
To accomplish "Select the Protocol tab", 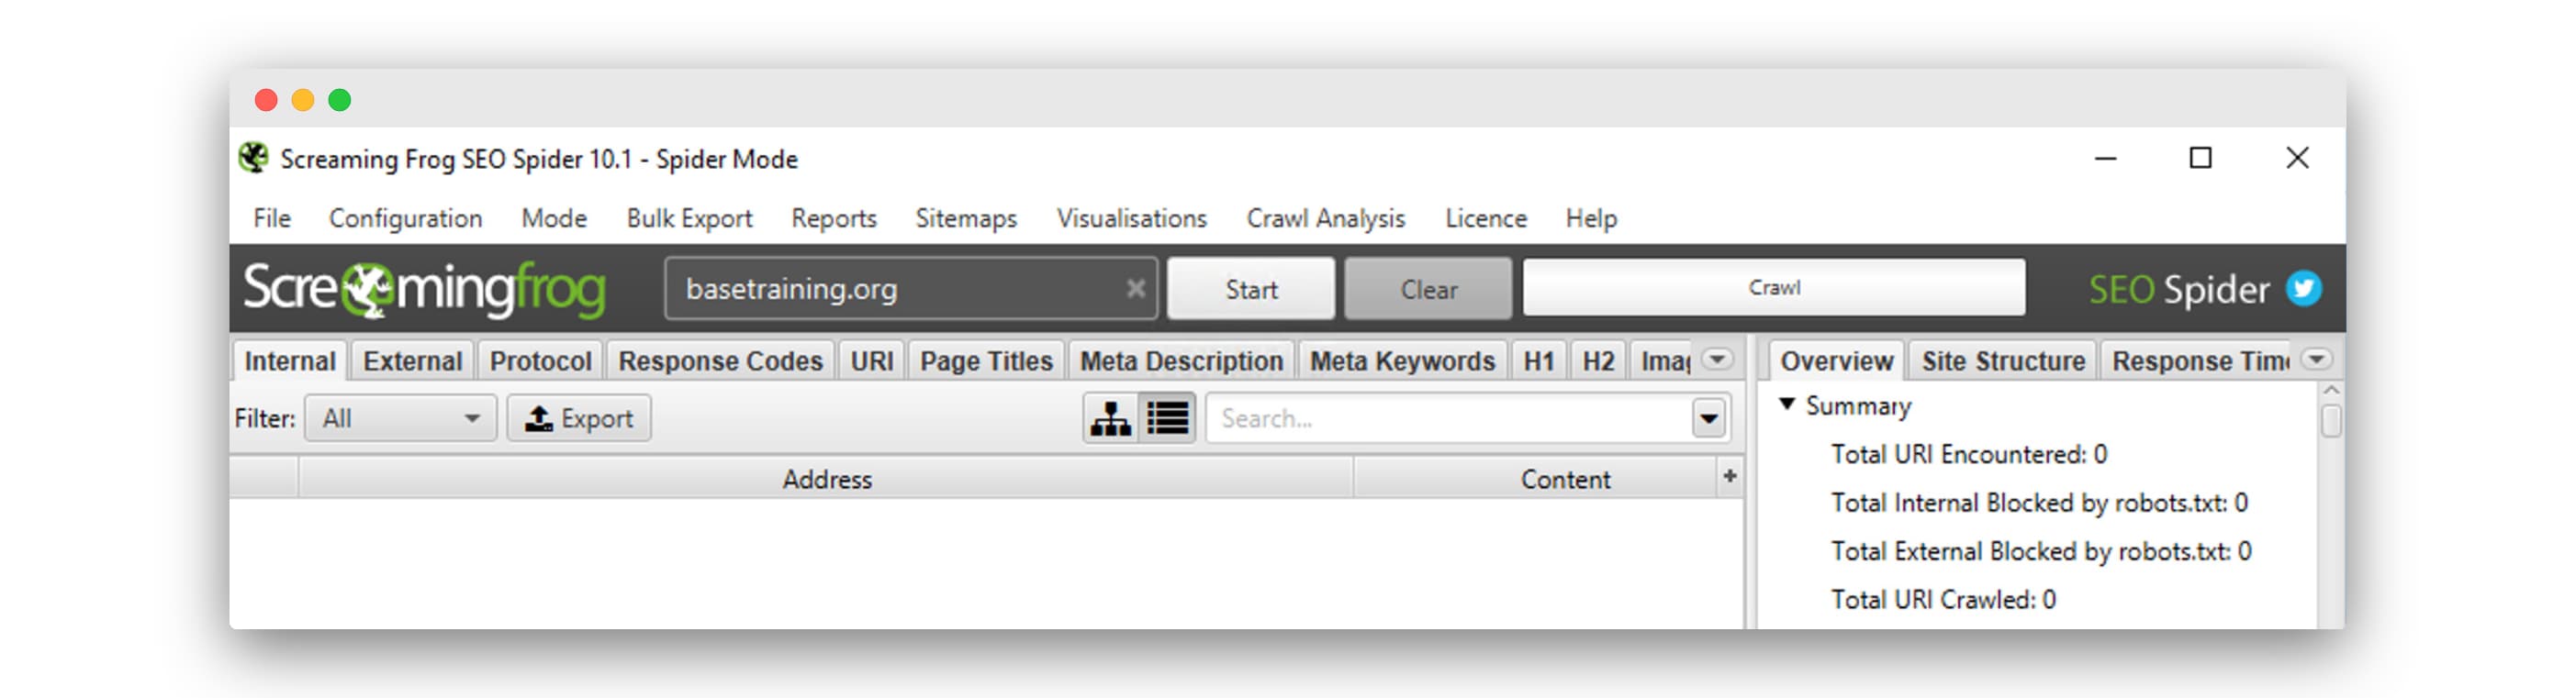I will point(541,360).
